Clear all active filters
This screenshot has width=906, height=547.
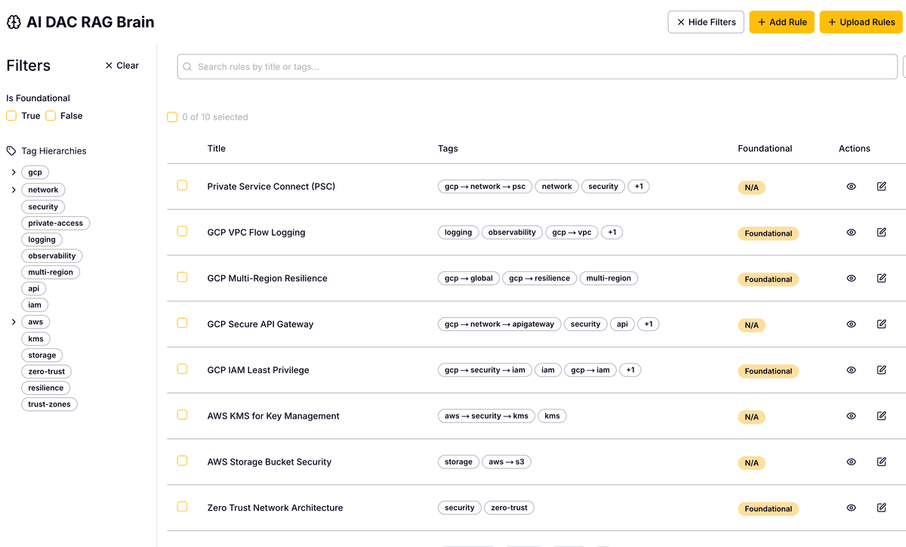(122, 65)
